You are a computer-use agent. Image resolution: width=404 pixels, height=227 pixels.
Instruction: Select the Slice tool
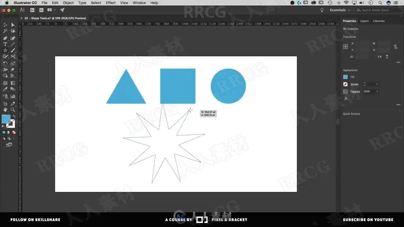click(x=13, y=104)
